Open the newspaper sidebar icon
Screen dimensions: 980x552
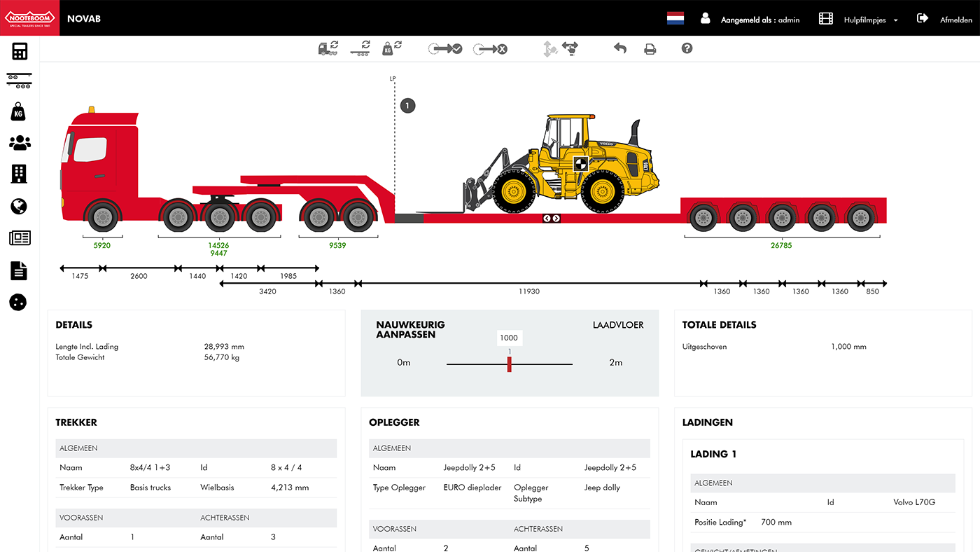[20, 238]
